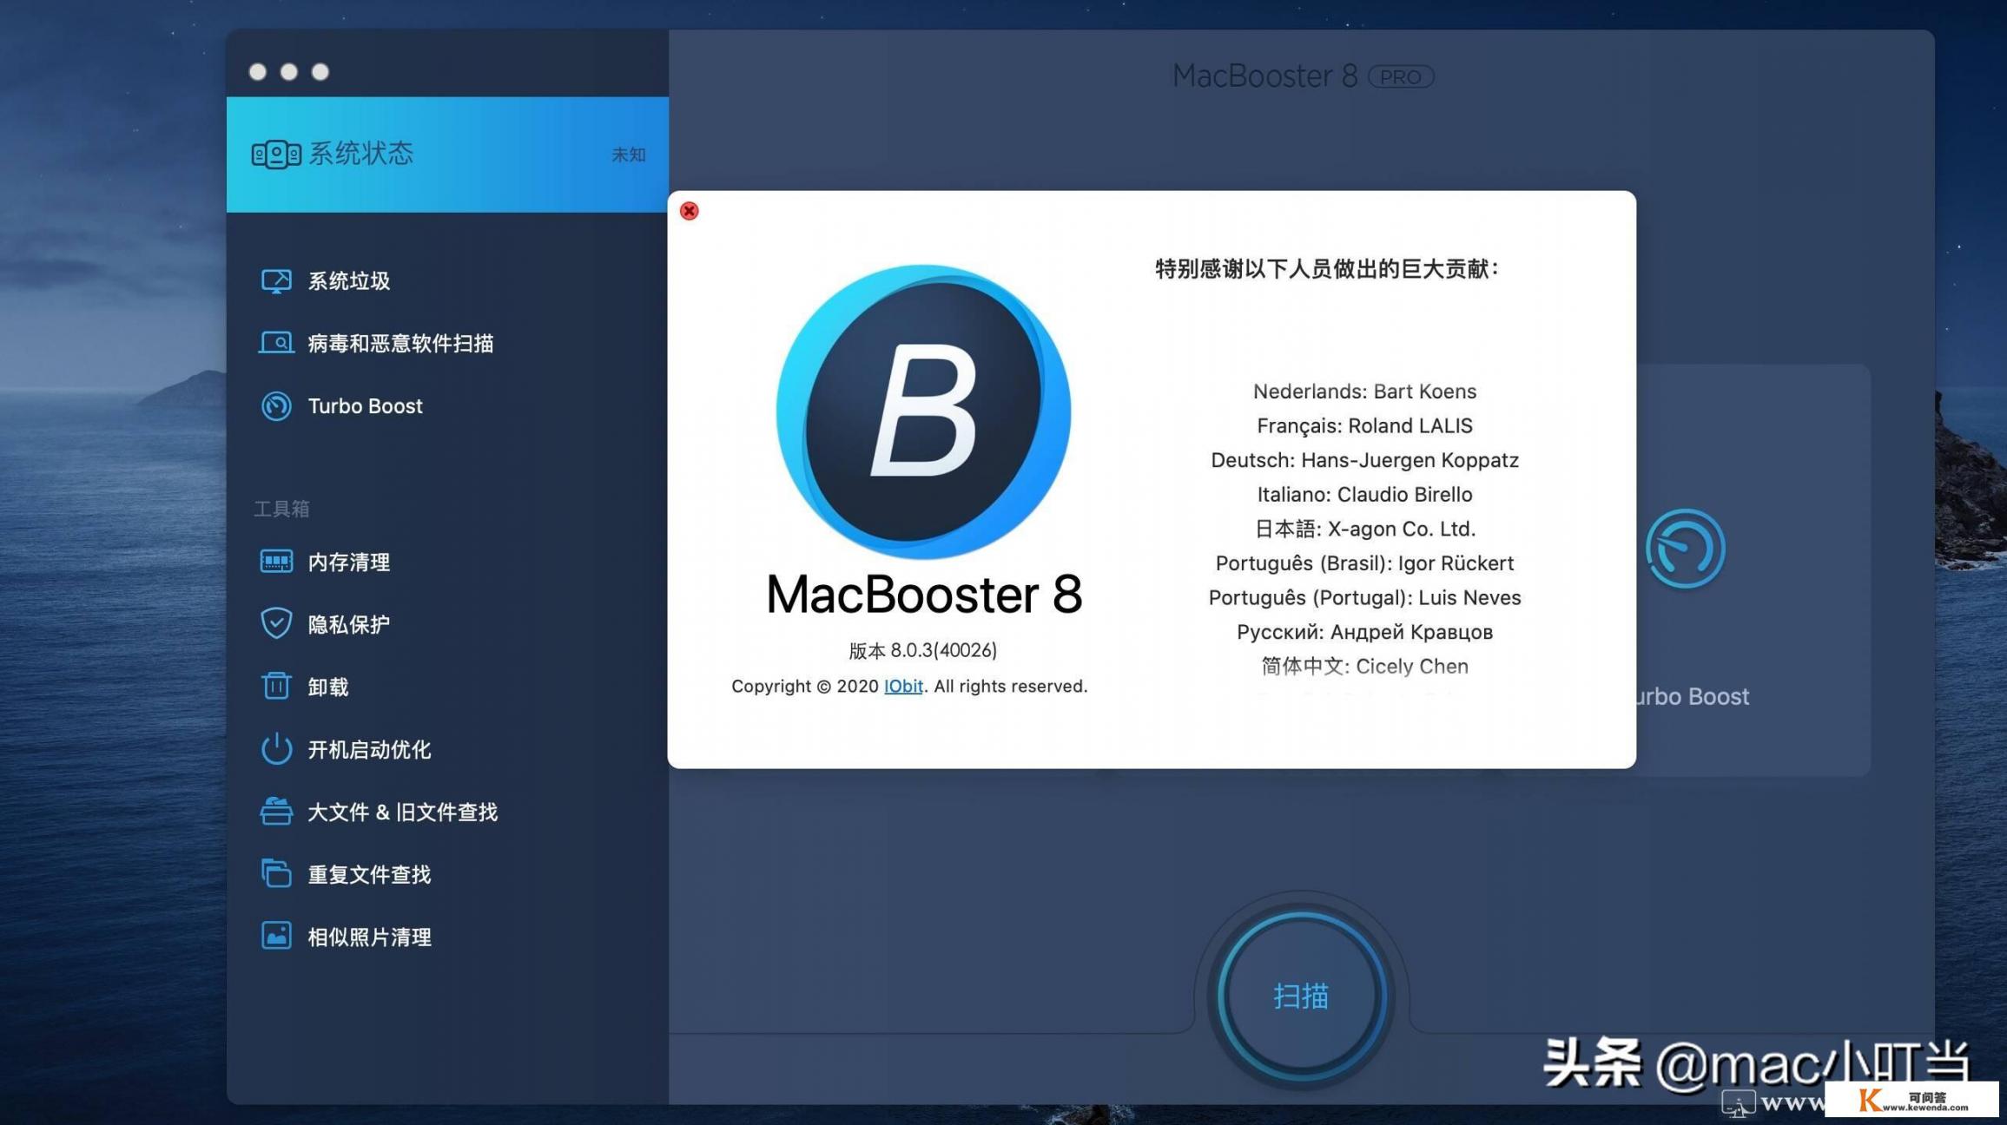Click the MacBooster 8 window title

pos(1265,76)
